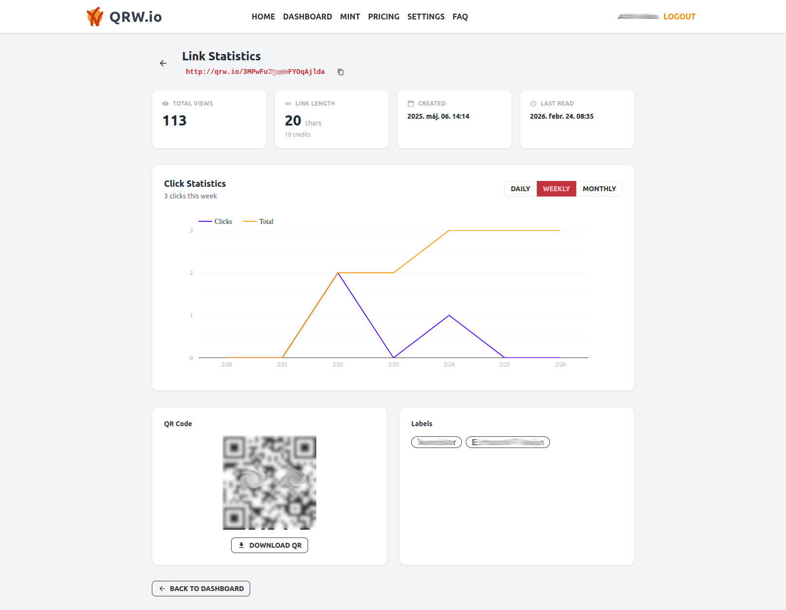Click the back arrow beside Link Statistics
This screenshot has width=786, height=610.
(x=163, y=63)
